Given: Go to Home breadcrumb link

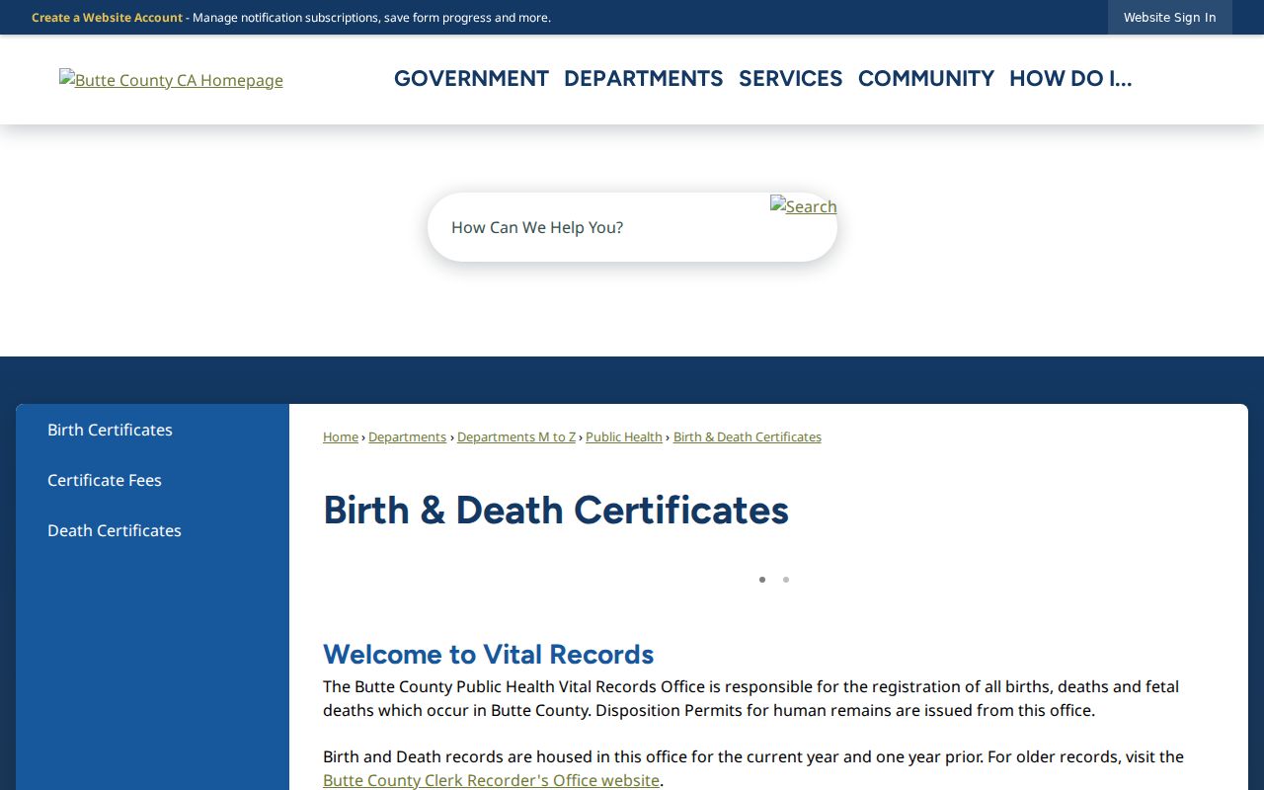Looking at the screenshot, I should (x=341, y=436).
